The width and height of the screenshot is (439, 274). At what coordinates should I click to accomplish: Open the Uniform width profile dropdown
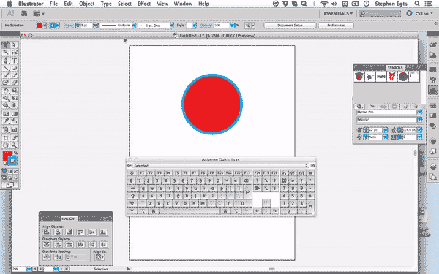[x=134, y=26]
